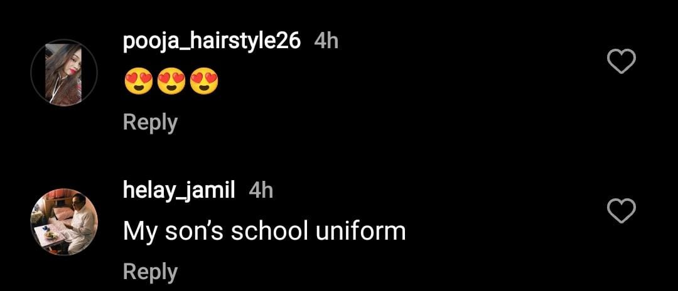This screenshot has width=678, height=291.
Task: Reply to pooja_hairstyle26's emoji comment
Action: (x=150, y=122)
